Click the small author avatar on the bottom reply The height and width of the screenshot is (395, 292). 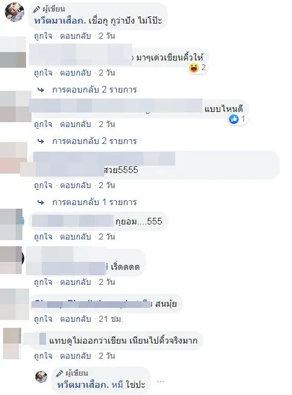pyautogui.click(x=41, y=377)
